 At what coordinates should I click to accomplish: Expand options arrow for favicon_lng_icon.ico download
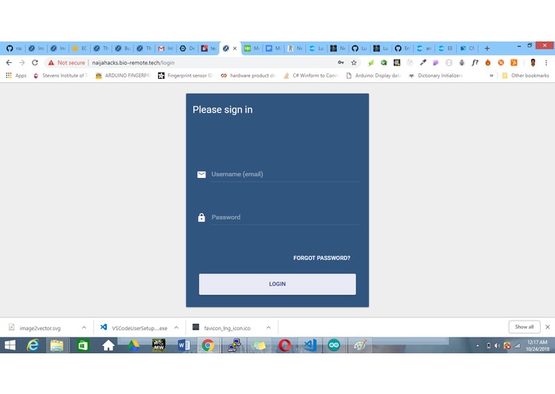point(268,328)
